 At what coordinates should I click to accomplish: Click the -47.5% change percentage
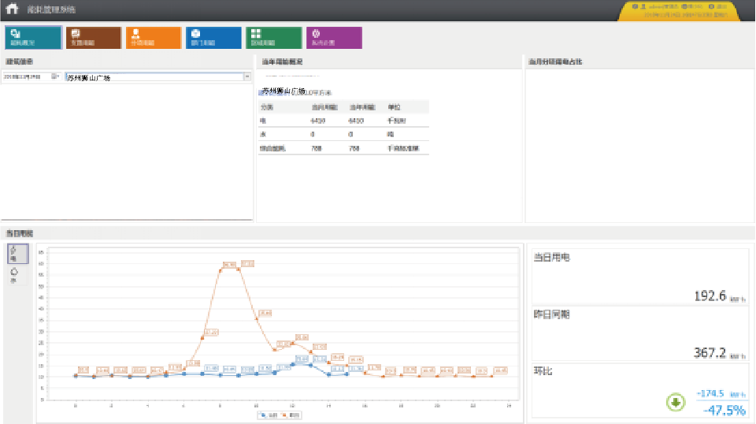point(724,411)
